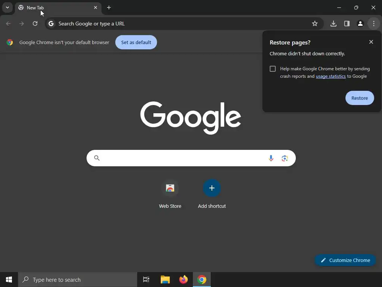Click "Google Chrome isn't your default browser" text
The width and height of the screenshot is (382, 287).
click(x=64, y=43)
